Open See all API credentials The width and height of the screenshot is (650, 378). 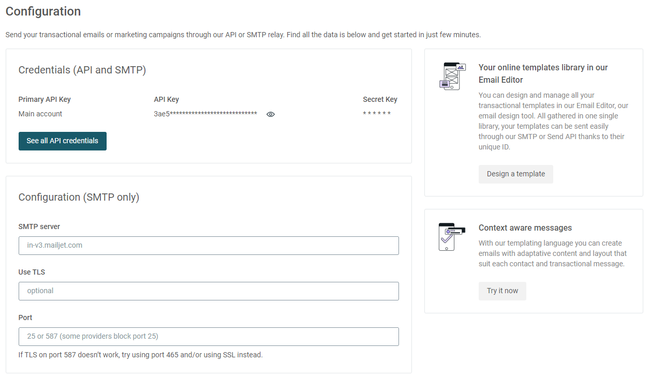62,141
